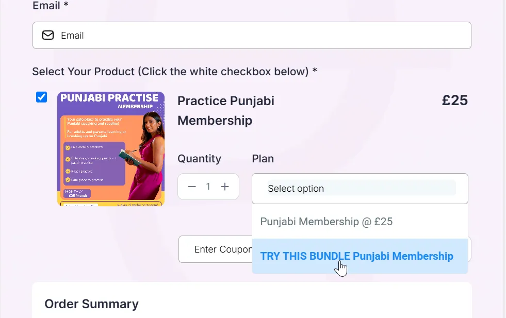Open the Punjabi Practise Membership product image

coord(111,149)
